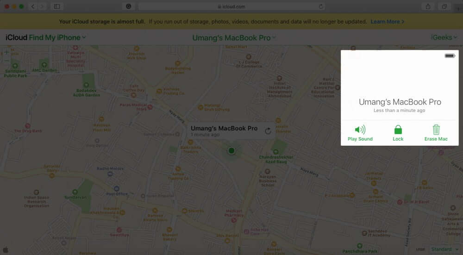Image resolution: width=463 pixels, height=255 pixels.
Task: Refresh device location in map callout
Action: (268, 131)
